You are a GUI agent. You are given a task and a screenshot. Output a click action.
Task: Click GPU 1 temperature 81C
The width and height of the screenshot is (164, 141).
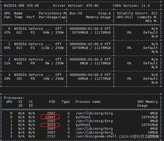click(x=19, y=48)
